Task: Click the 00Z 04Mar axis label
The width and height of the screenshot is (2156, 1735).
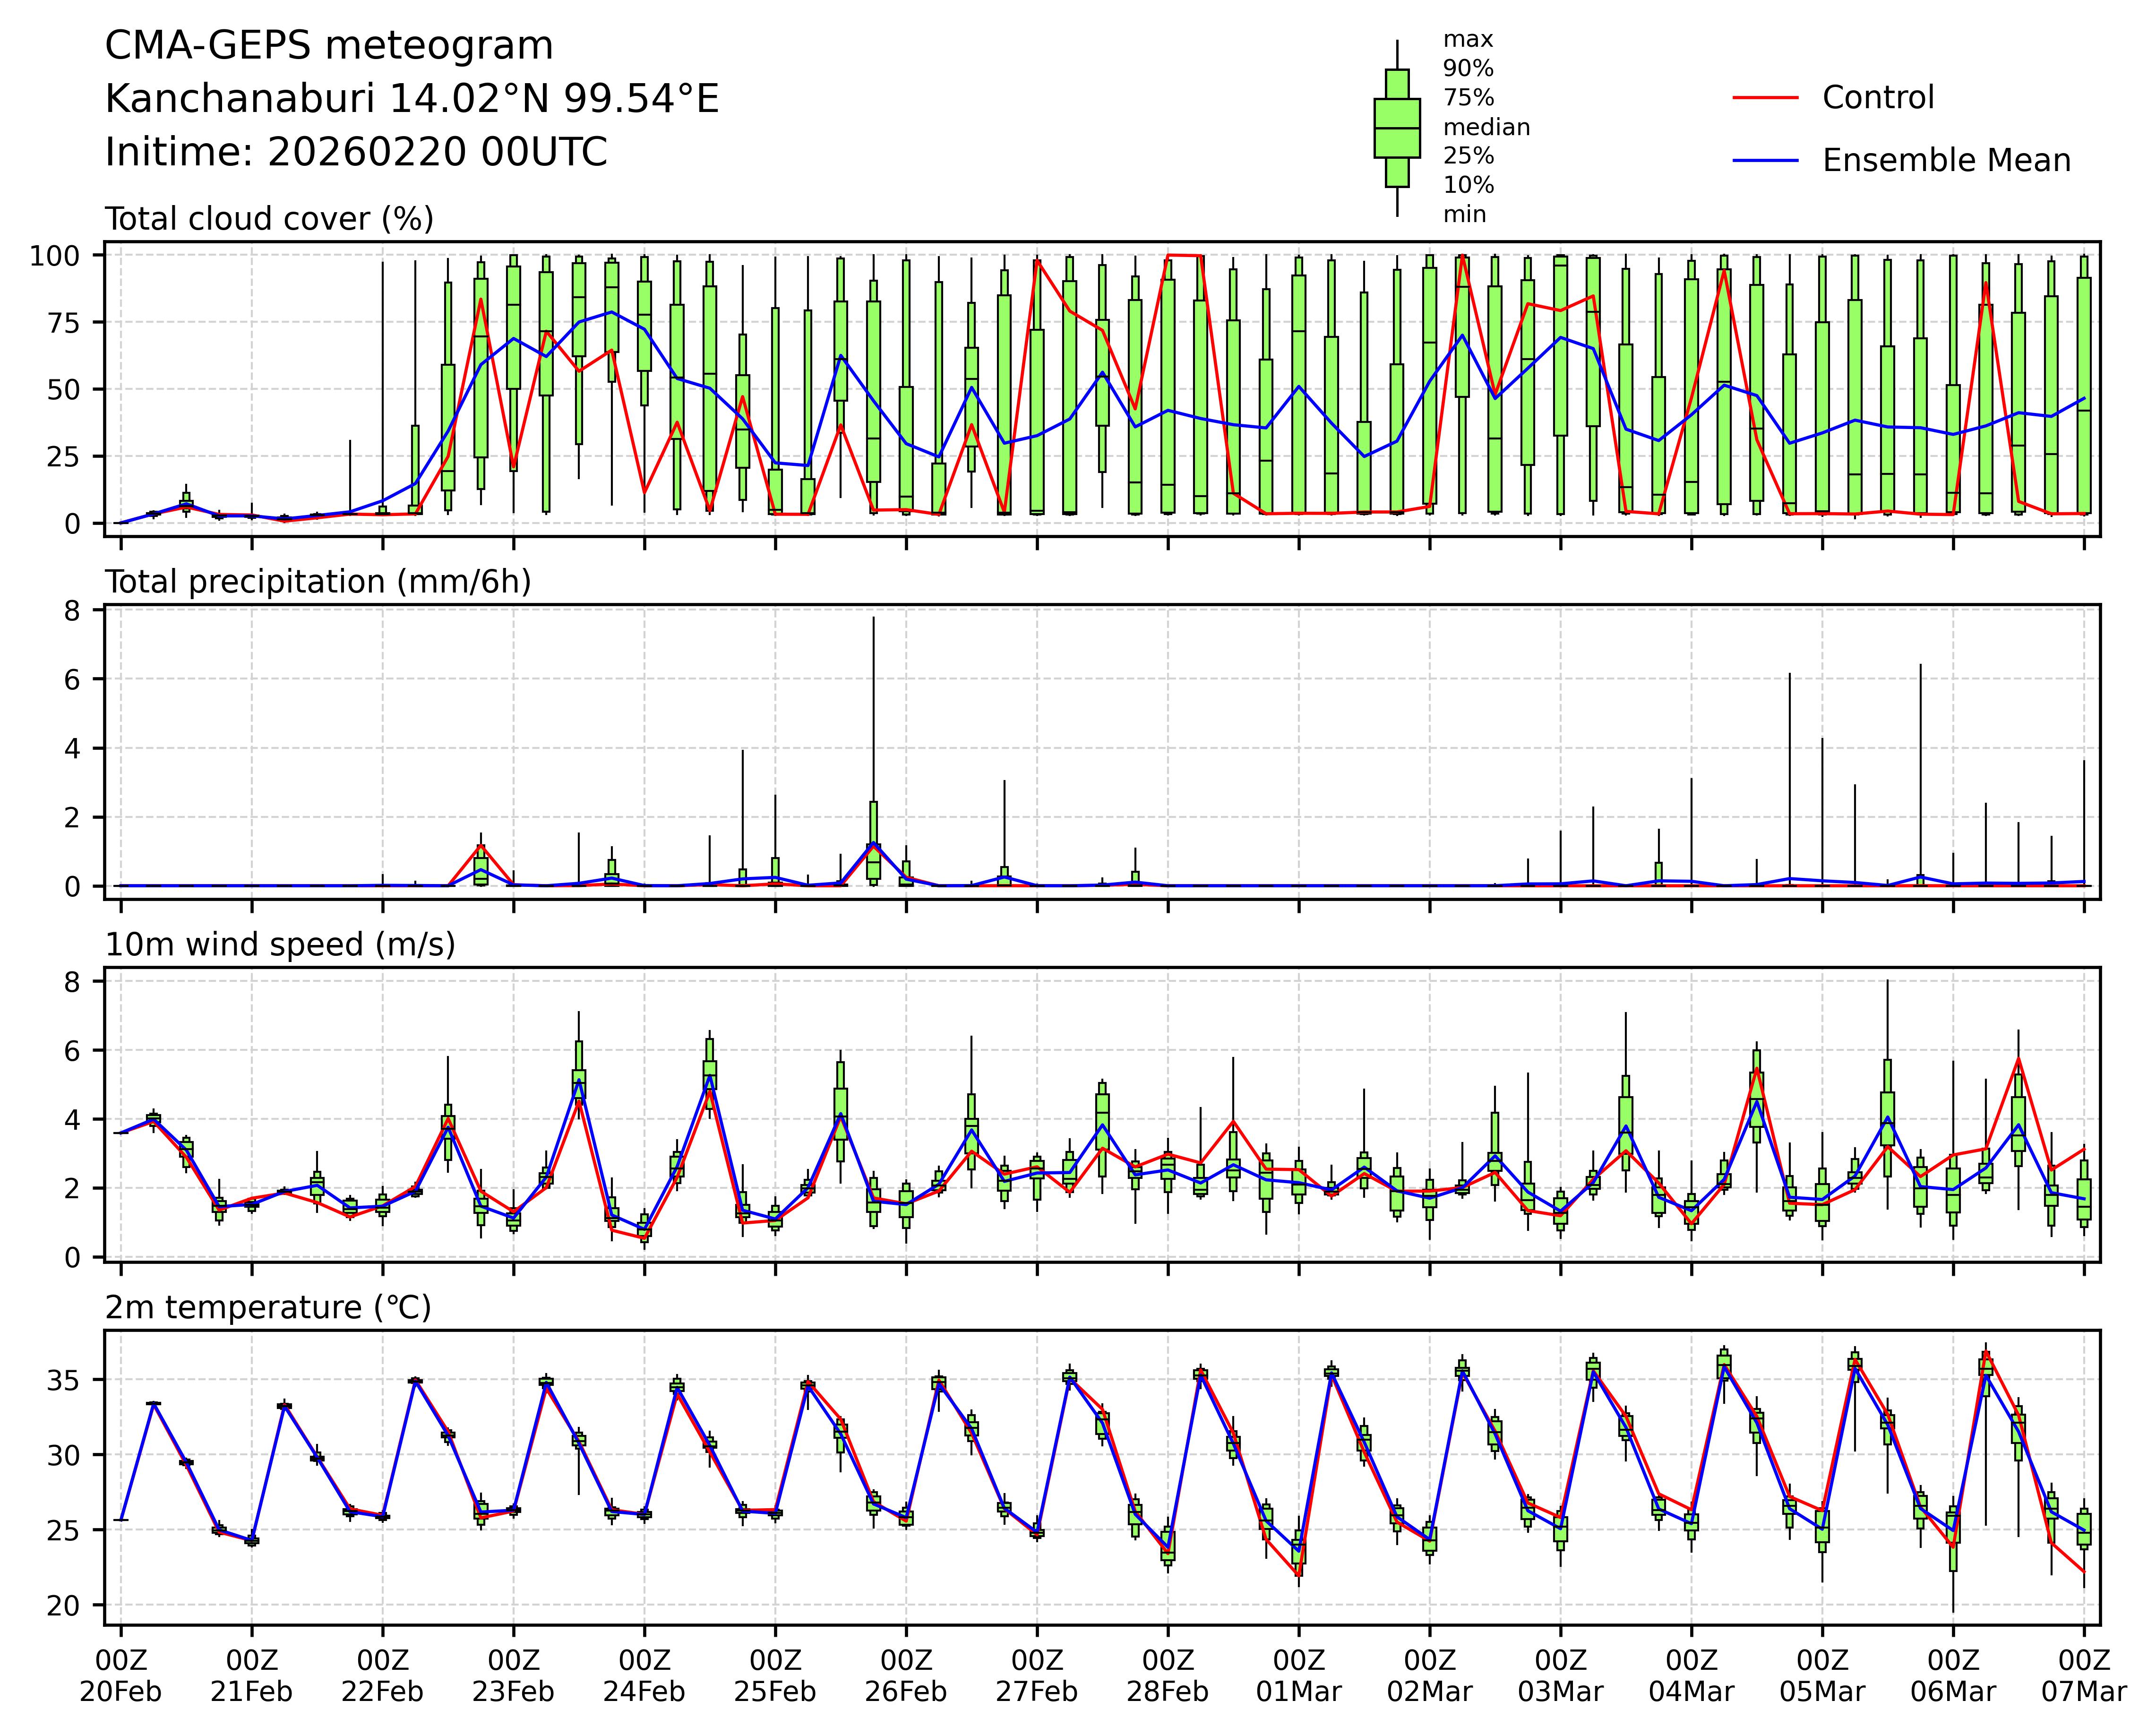Action: [1692, 1676]
